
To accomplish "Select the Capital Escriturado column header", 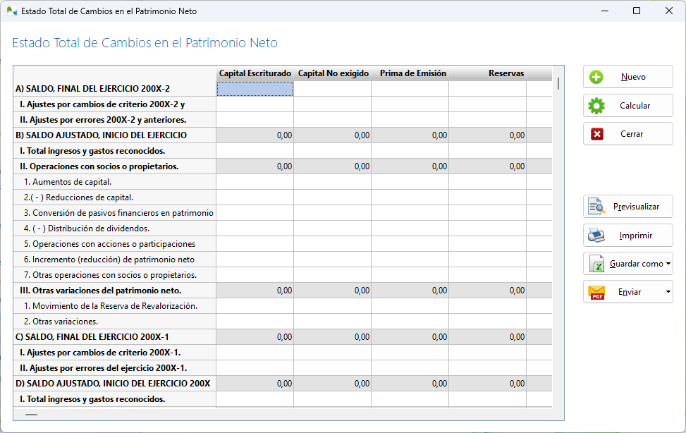I will tap(255, 73).
